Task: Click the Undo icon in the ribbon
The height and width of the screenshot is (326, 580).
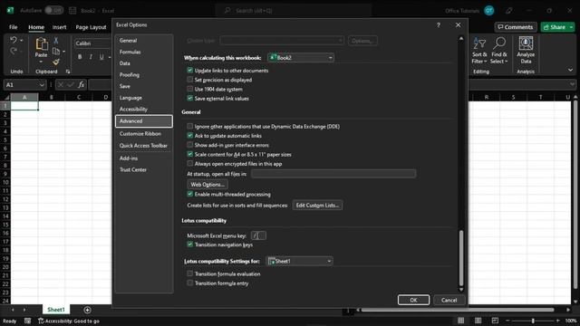Action: 14,40
